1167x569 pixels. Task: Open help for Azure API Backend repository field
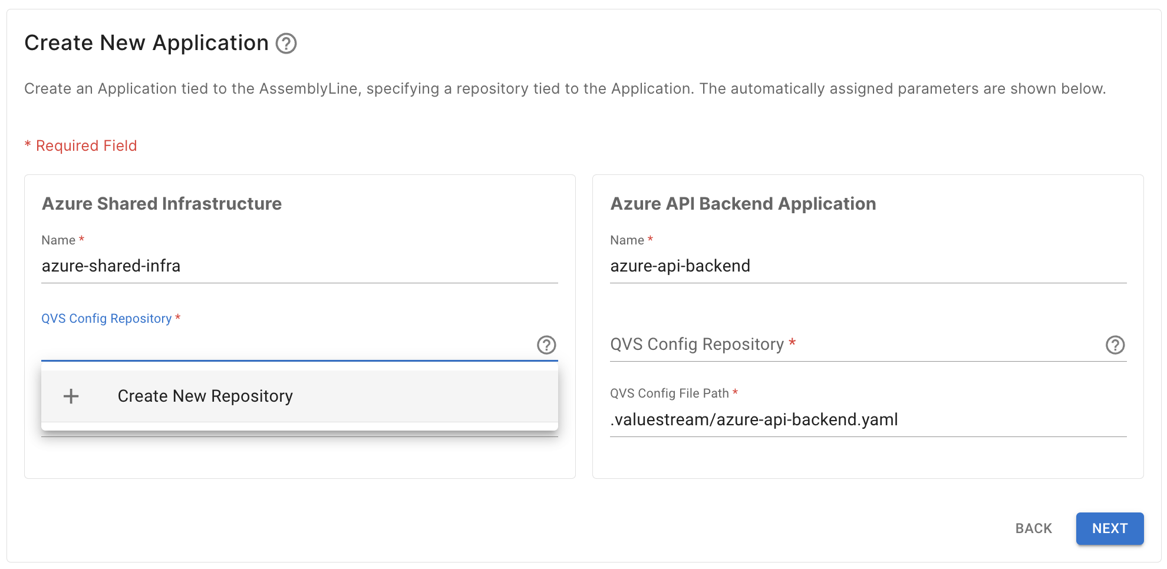(1115, 345)
